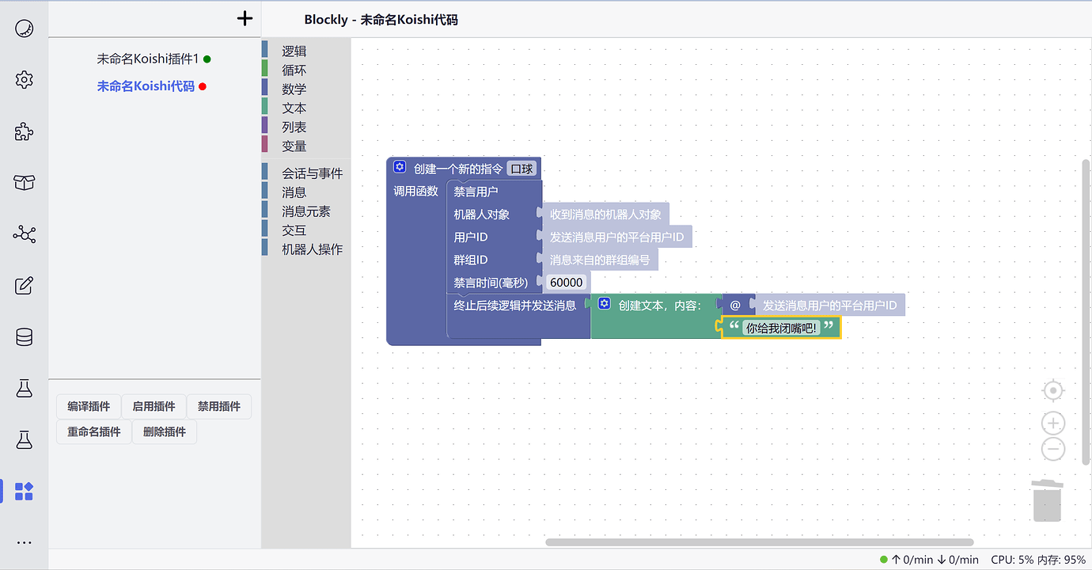Open the settings gear in sidebar
Image resolution: width=1092 pixels, height=570 pixels.
[25, 80]
